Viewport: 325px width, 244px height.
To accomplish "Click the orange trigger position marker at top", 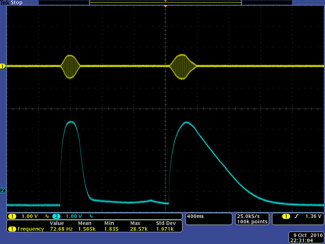I will [165, 7].
